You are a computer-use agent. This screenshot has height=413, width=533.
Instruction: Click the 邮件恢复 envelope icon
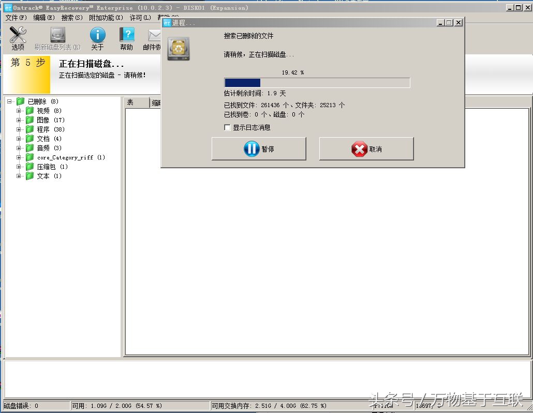point(154,35)
